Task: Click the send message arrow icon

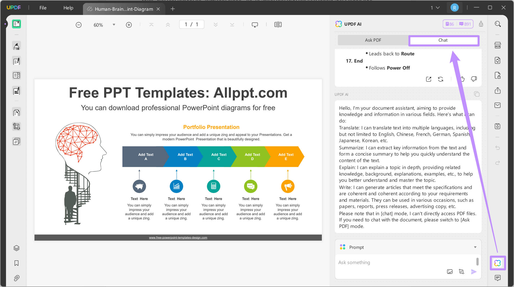Action: pos(474,272)
